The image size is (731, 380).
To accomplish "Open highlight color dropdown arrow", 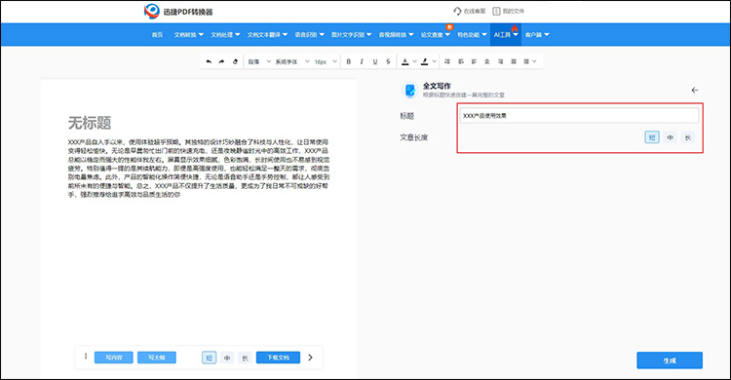I will click(434, 61).
